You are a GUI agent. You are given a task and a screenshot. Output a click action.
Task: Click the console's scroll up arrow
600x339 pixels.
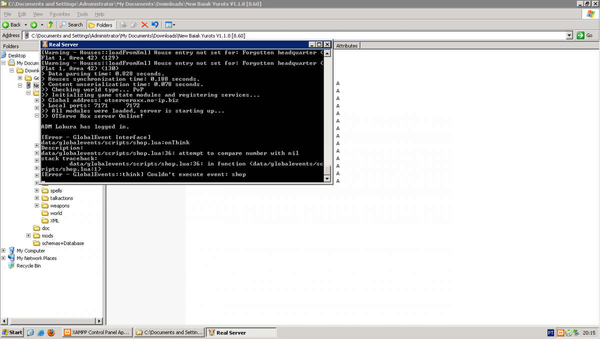point(327,52)
